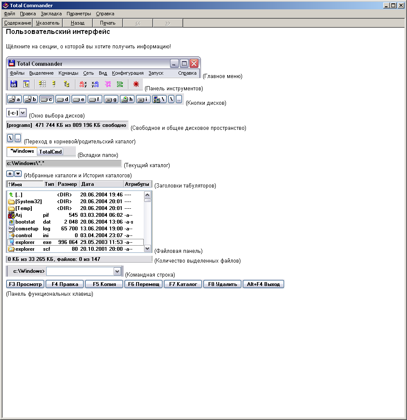
Task: Click the 'Печать' help button
Action: (x=108, y=23)
